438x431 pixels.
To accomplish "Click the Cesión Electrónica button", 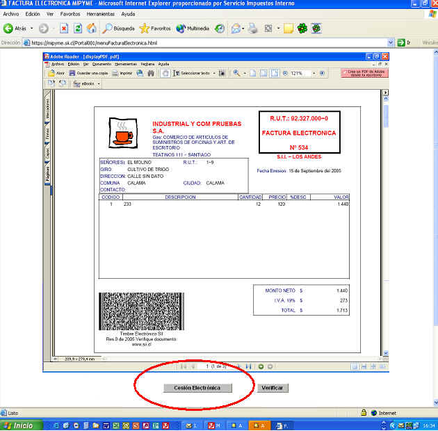I will tap(197, 388).
